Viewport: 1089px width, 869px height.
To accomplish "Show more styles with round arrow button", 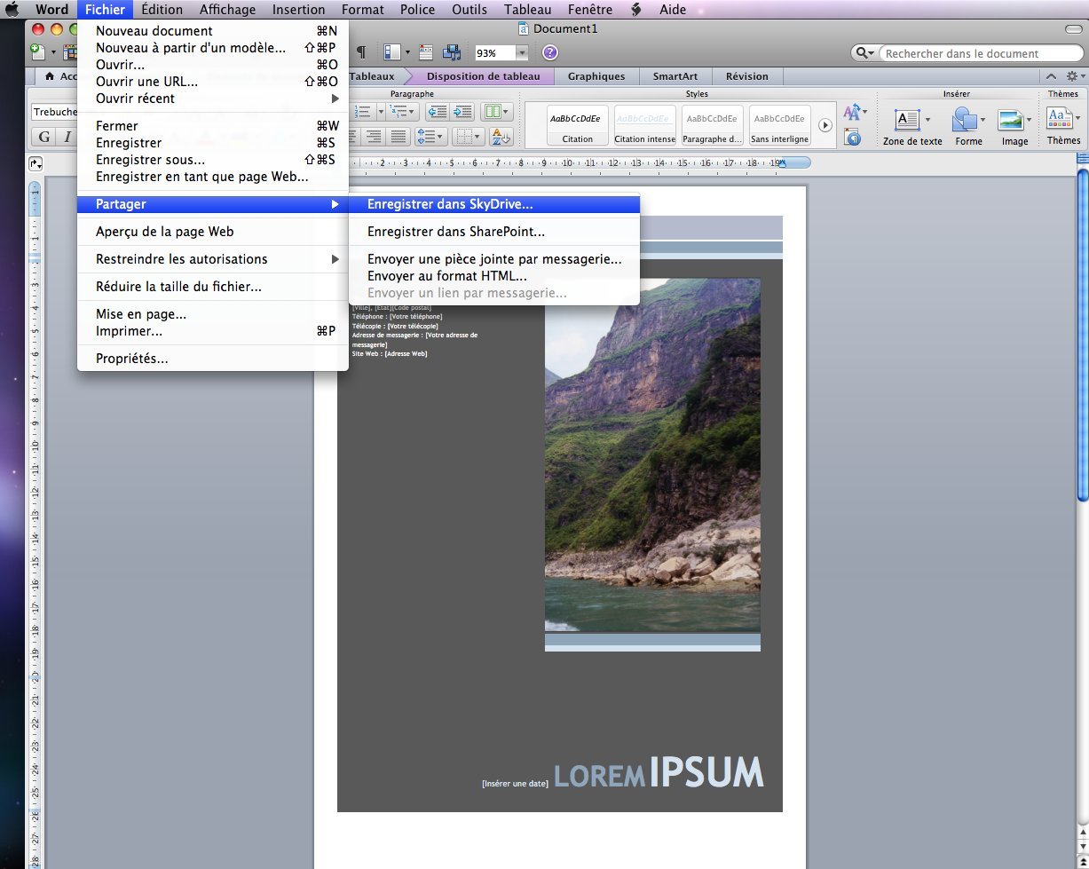I will click(x=825, y=125).
